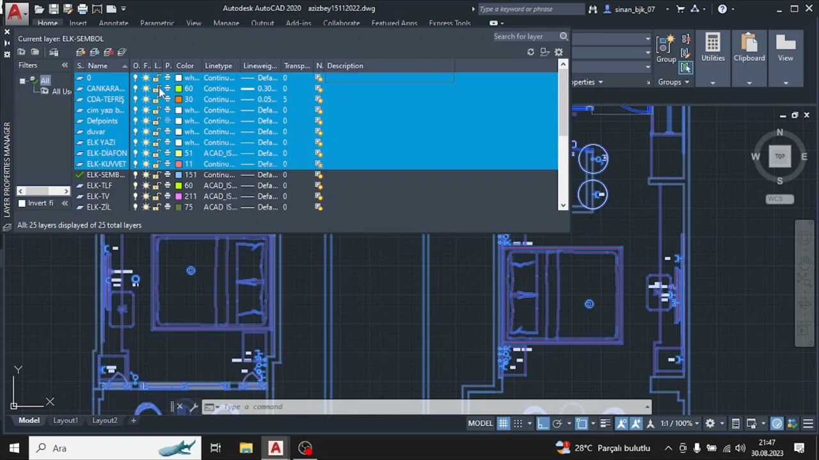Click the WCS label under the ViewCube
The width and height of the screenshot is (819, 460).
click(x=780, y=199)
